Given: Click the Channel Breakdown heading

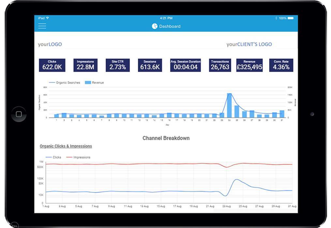Looking at the screenshot, I should (x=166, y=138).
